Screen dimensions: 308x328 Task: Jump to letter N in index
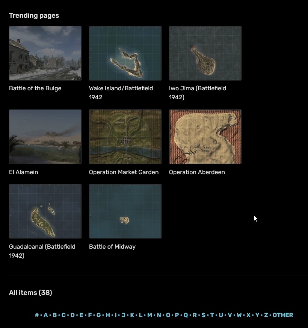[159, 315]
